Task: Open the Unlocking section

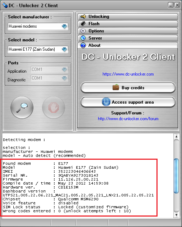Action: click(128, 17)
